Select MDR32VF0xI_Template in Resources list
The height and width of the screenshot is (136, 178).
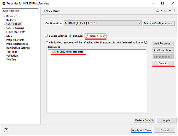(x=68, y=52)
